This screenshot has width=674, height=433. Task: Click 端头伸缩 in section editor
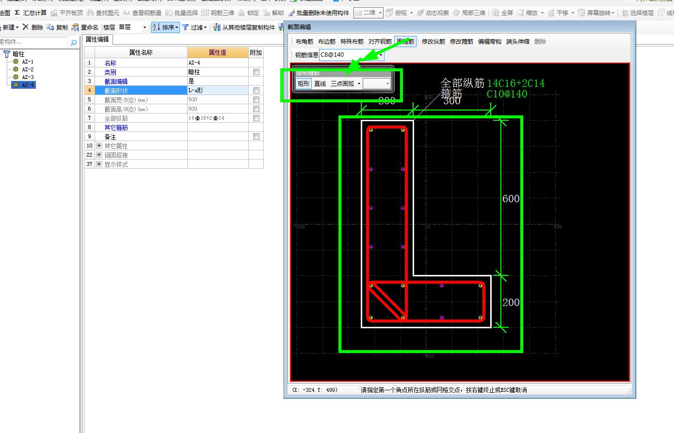pos(518,42)
